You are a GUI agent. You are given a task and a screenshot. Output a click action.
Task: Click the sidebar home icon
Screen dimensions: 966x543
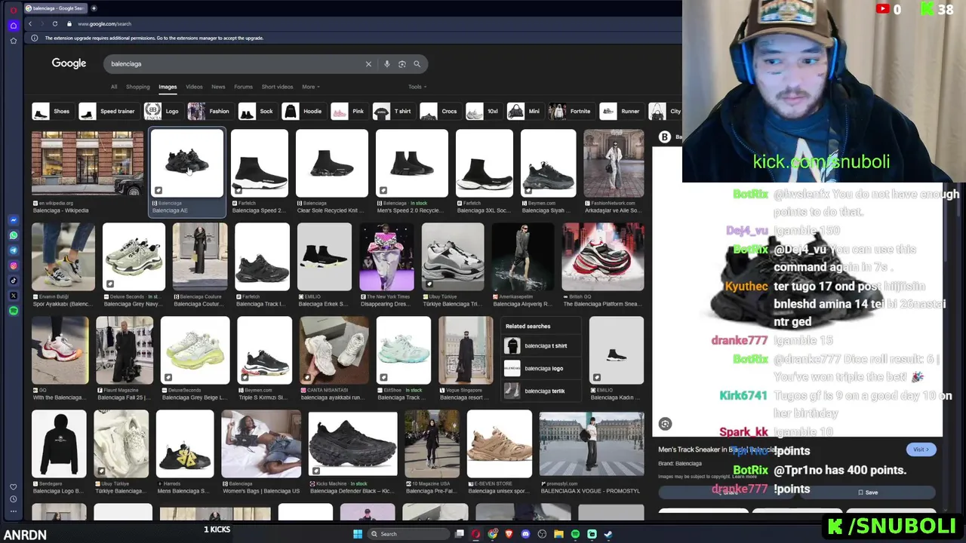(x=14, y=25)
